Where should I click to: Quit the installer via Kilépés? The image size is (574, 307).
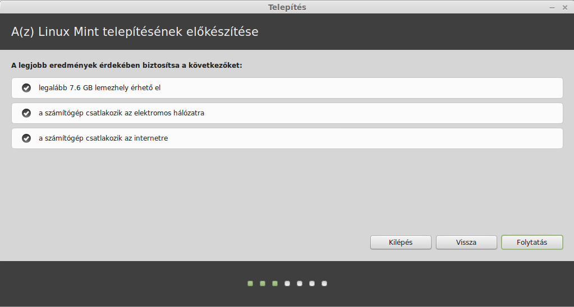pos(401,243)
